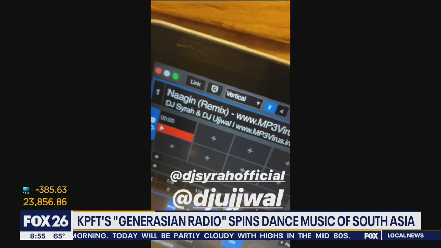
Task: Click the yellow minimize window dot
Action: pos(167,73)
